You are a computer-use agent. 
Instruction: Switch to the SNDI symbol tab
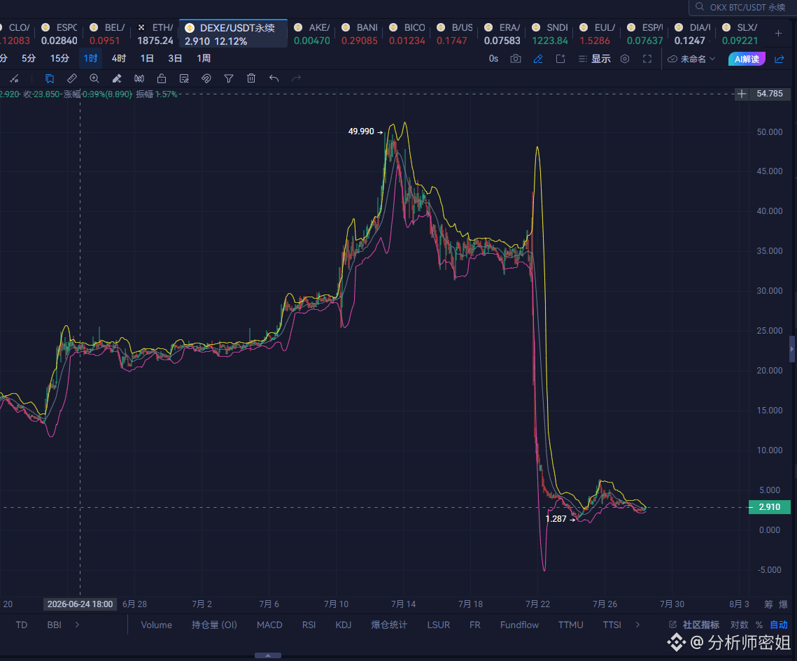[x=550, y=34]
